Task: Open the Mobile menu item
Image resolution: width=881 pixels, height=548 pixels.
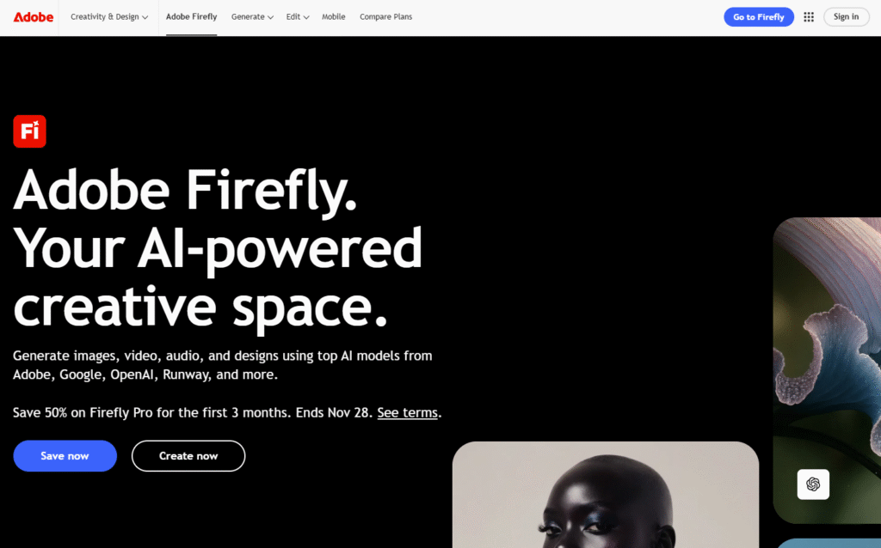Action: pyautogui.click(x=333, y=17)
